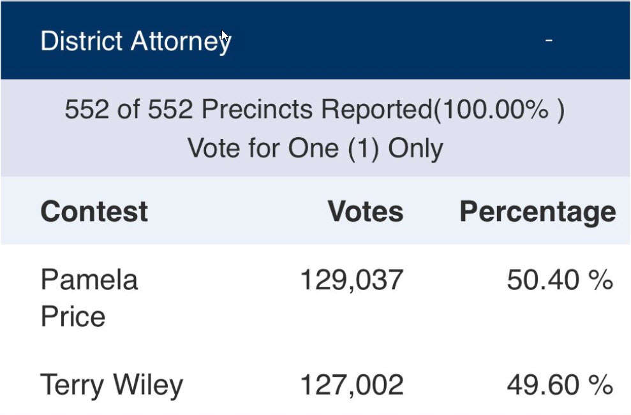
Task: Sort by the Percentage column header
Action: pos(537,212)
